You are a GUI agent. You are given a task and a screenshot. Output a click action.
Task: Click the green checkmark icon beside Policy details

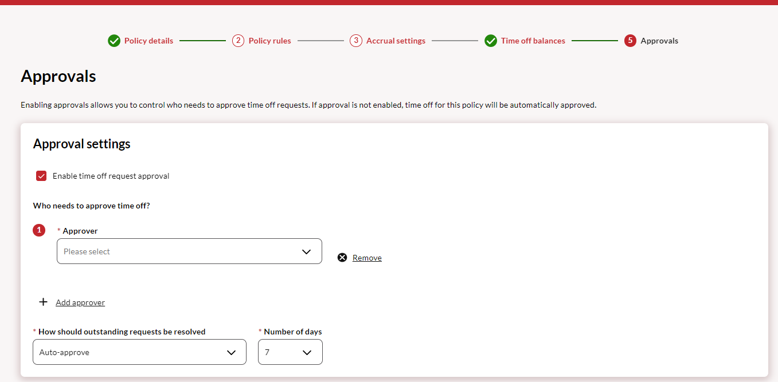[114, 41]
